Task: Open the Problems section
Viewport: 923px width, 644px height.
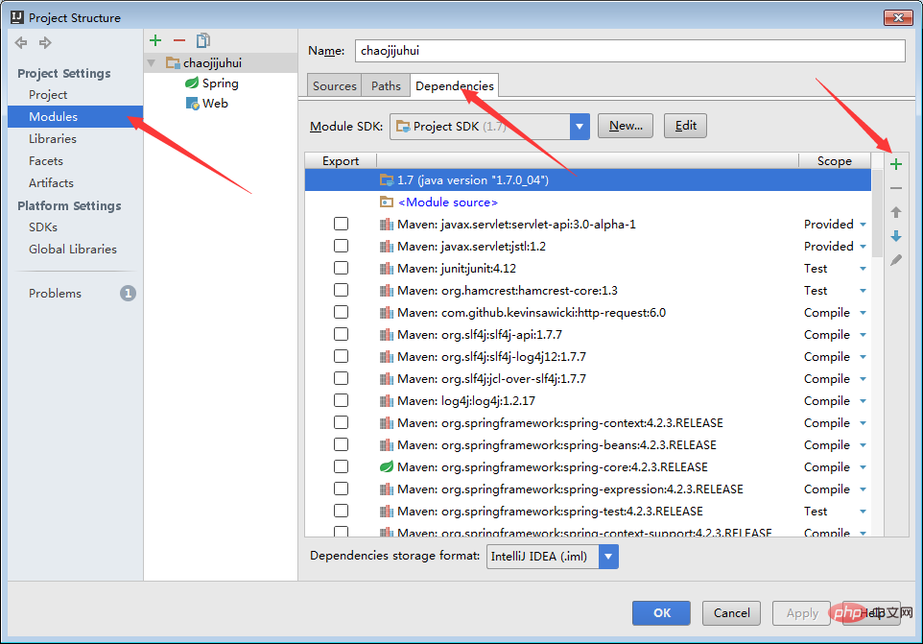Action: point(55,293)
